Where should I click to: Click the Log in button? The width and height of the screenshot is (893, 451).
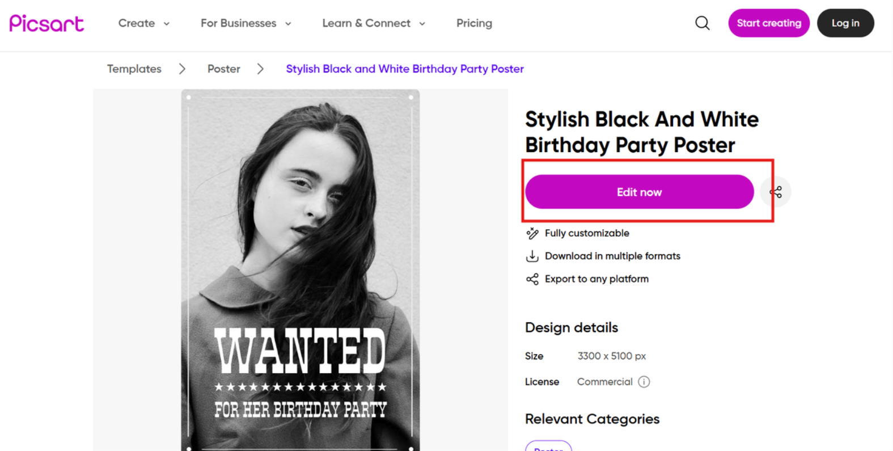click(845, 23)
